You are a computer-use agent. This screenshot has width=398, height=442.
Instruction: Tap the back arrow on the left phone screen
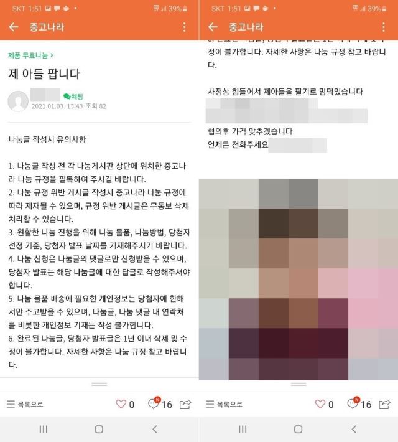pyautogui.click(x=14, y=27)
